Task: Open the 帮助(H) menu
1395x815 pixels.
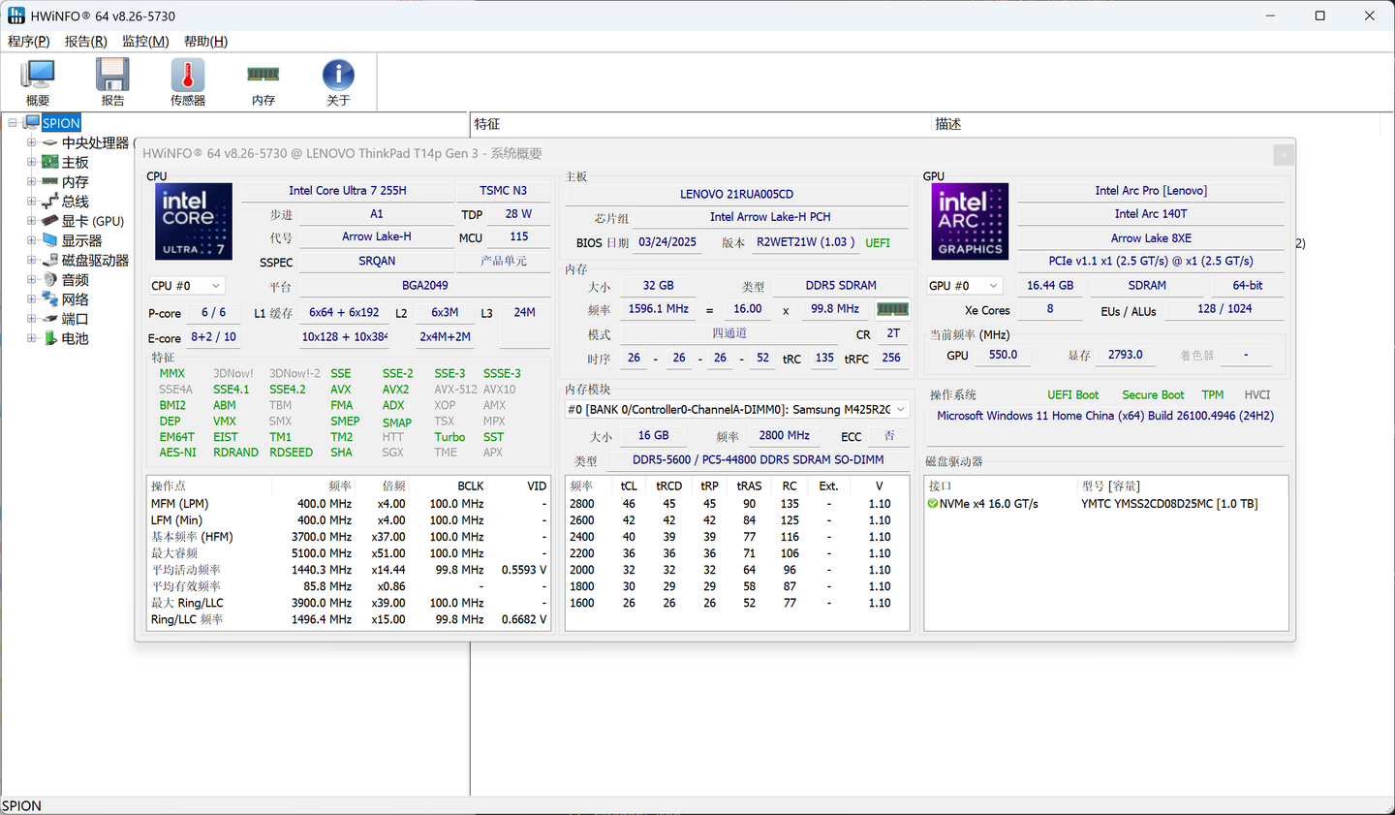Action: click(x=205, y=42)
